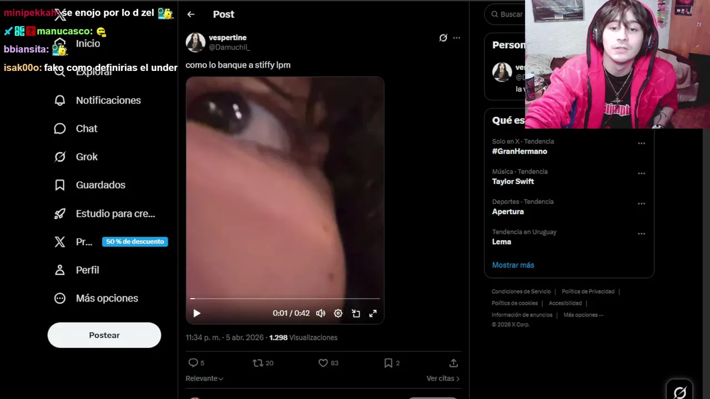
Task: Click the back arrow next to Post
Action: click(191, 14)
